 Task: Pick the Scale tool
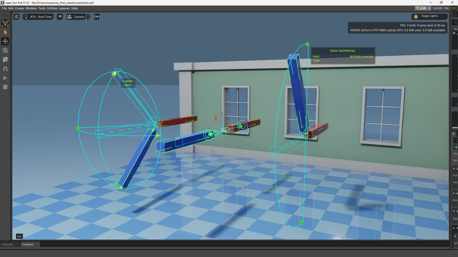point(5,59)
